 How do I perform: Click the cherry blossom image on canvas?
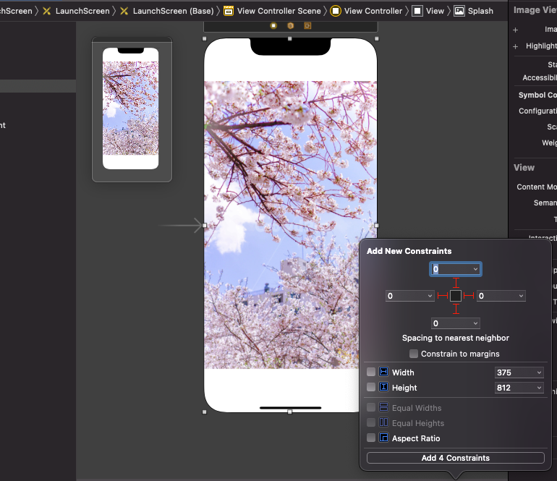pos(290,224)
